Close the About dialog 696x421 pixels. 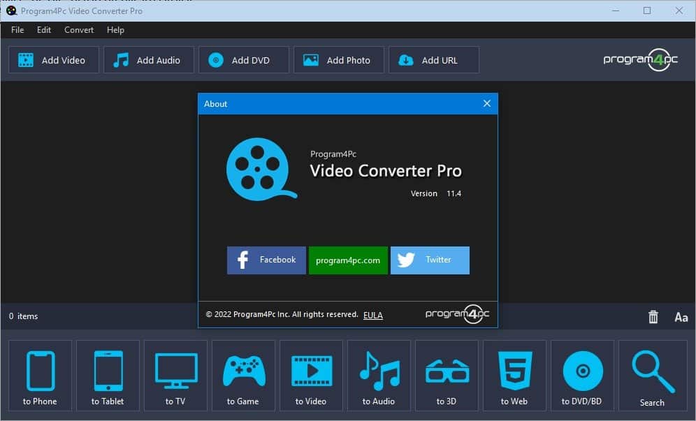487,103
